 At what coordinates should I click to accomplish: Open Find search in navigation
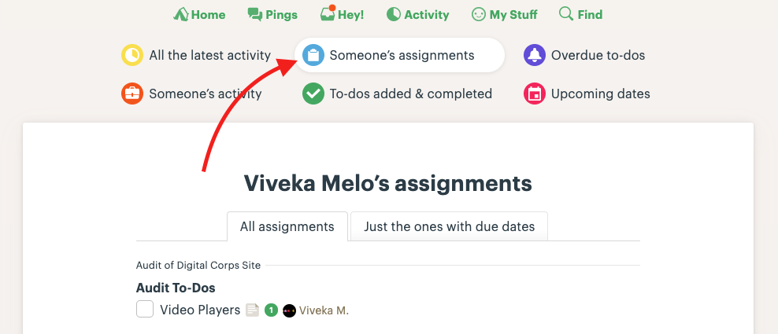tap(580, 14)
